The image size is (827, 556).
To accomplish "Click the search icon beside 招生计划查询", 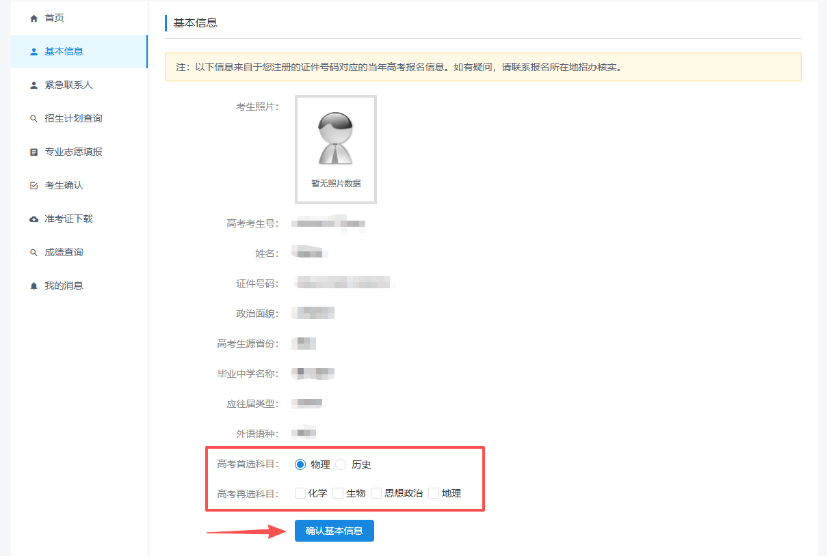I will tap(34, 119).
